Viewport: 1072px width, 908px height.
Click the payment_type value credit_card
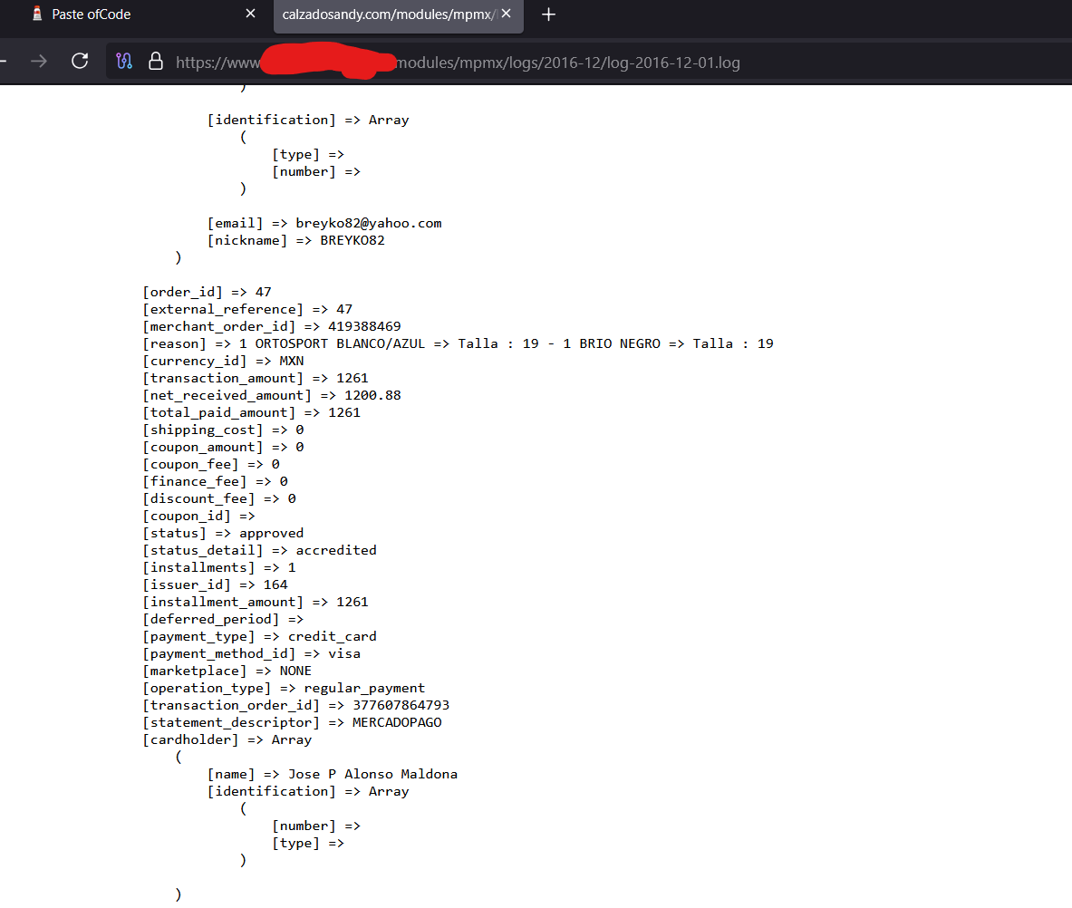[333, 636]
